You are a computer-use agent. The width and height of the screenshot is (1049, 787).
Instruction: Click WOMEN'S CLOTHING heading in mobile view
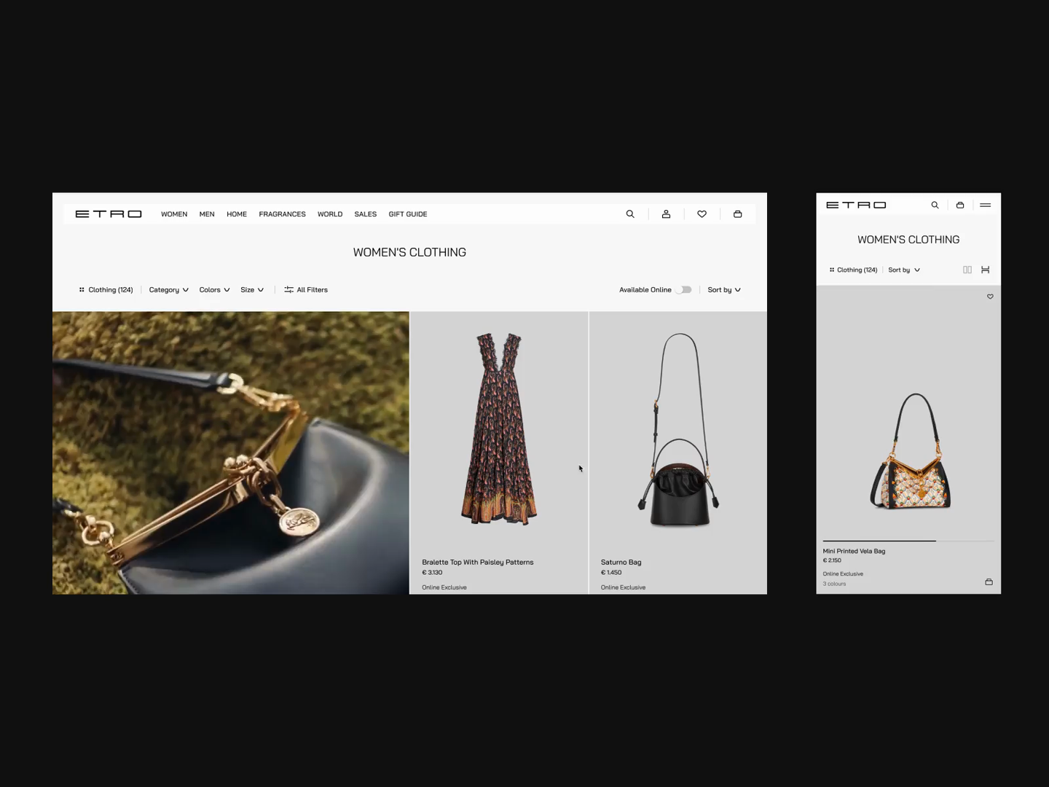[908, 240]
